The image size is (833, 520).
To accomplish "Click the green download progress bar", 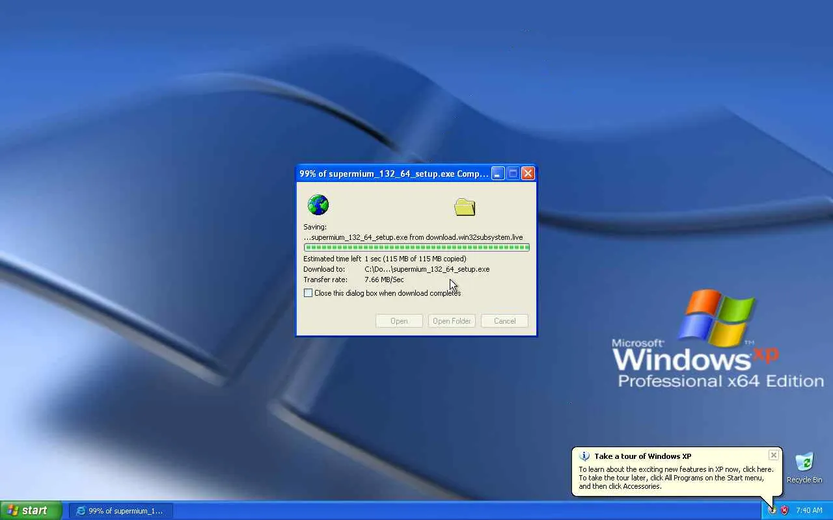I will pyautogui.click(x=416, y=248).
